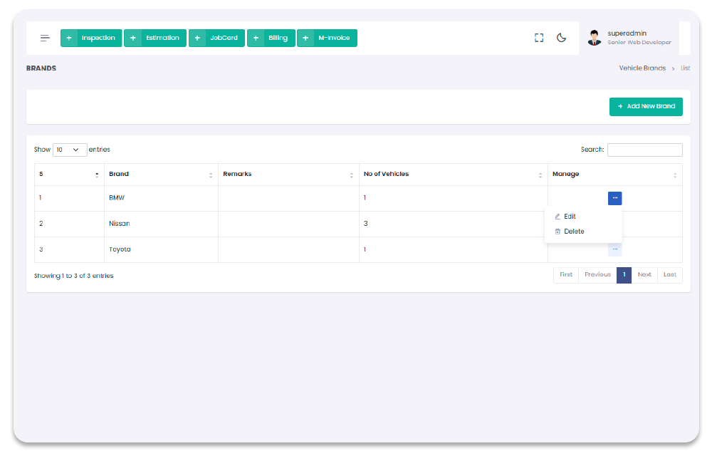This screenshot has height=451, width=712.
Task: Click the Search input field
Action: click(x=644, y=150)
